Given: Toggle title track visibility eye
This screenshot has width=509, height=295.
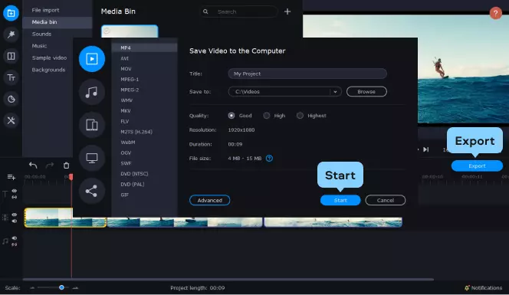Looking at the screenshot, I should 15,191.
